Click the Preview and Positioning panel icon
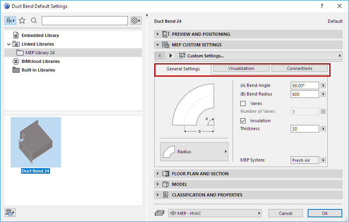This screenshot has width=349, height=222. (166, 34)
